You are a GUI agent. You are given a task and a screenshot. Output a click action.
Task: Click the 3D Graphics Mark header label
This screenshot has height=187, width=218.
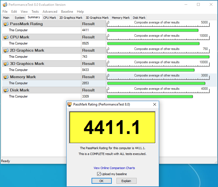(27, 64)
